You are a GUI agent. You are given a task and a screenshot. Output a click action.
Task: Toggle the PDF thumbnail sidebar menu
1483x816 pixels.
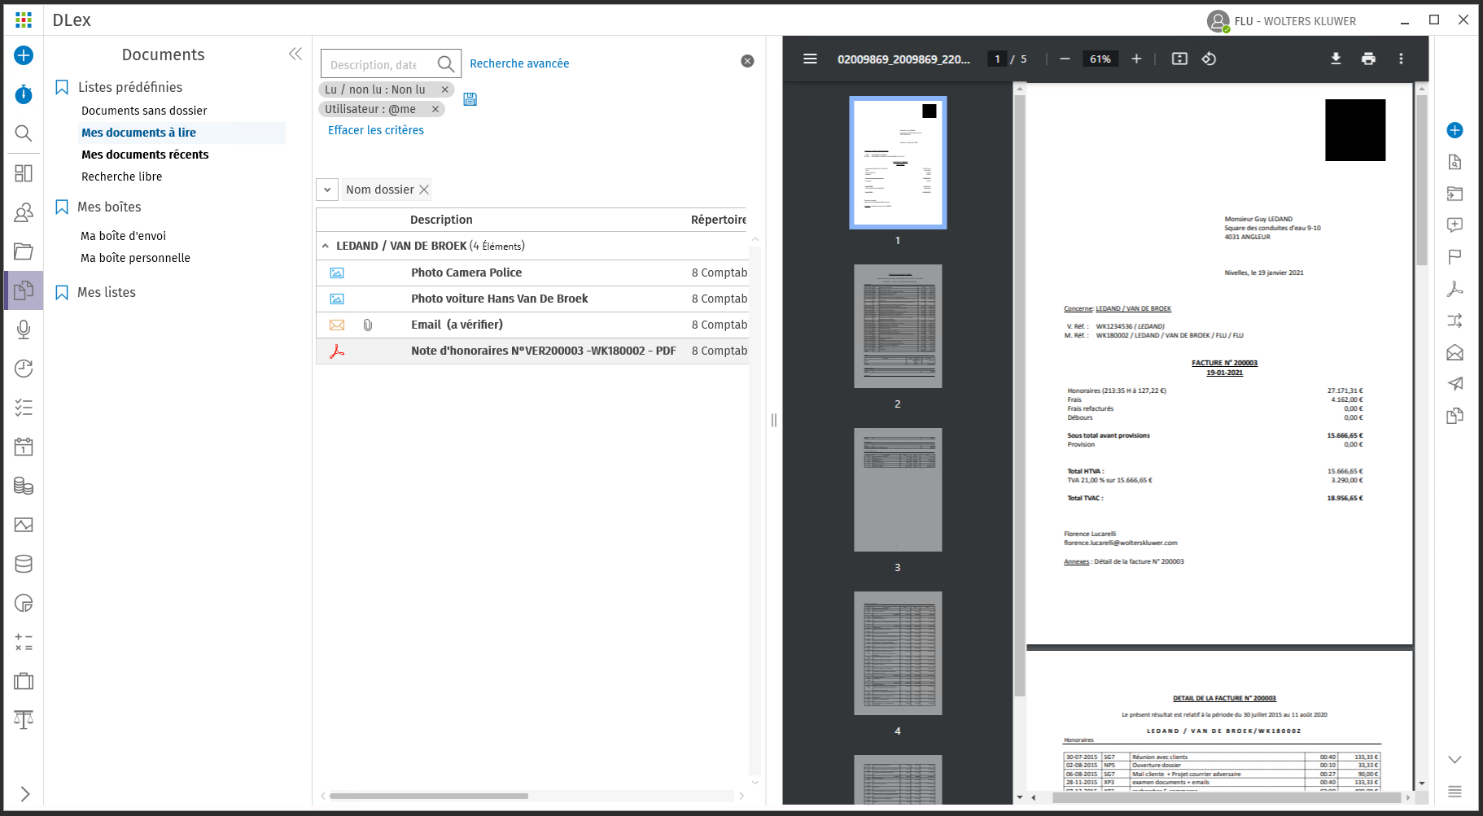pyautogui.click(x=810, y=59)
